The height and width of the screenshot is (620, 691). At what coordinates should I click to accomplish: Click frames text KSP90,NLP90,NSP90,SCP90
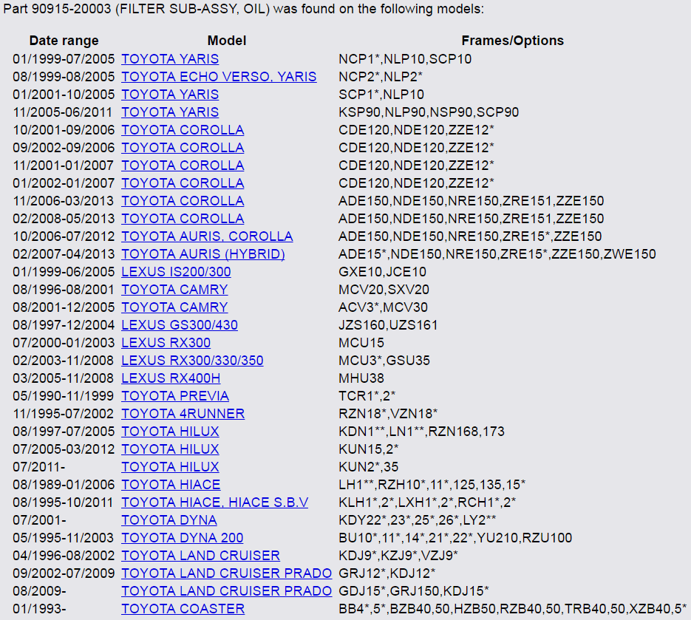coord(429,112)
